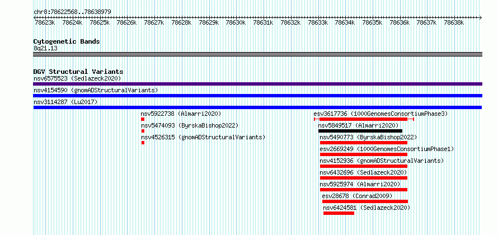Click the nsv6575523 (Sedlazeck2020) label
Screen dimensions: 498x235
(x=77, y=78)
